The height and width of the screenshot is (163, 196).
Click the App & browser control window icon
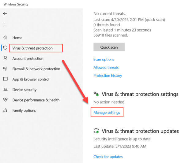tap(6, 79)
